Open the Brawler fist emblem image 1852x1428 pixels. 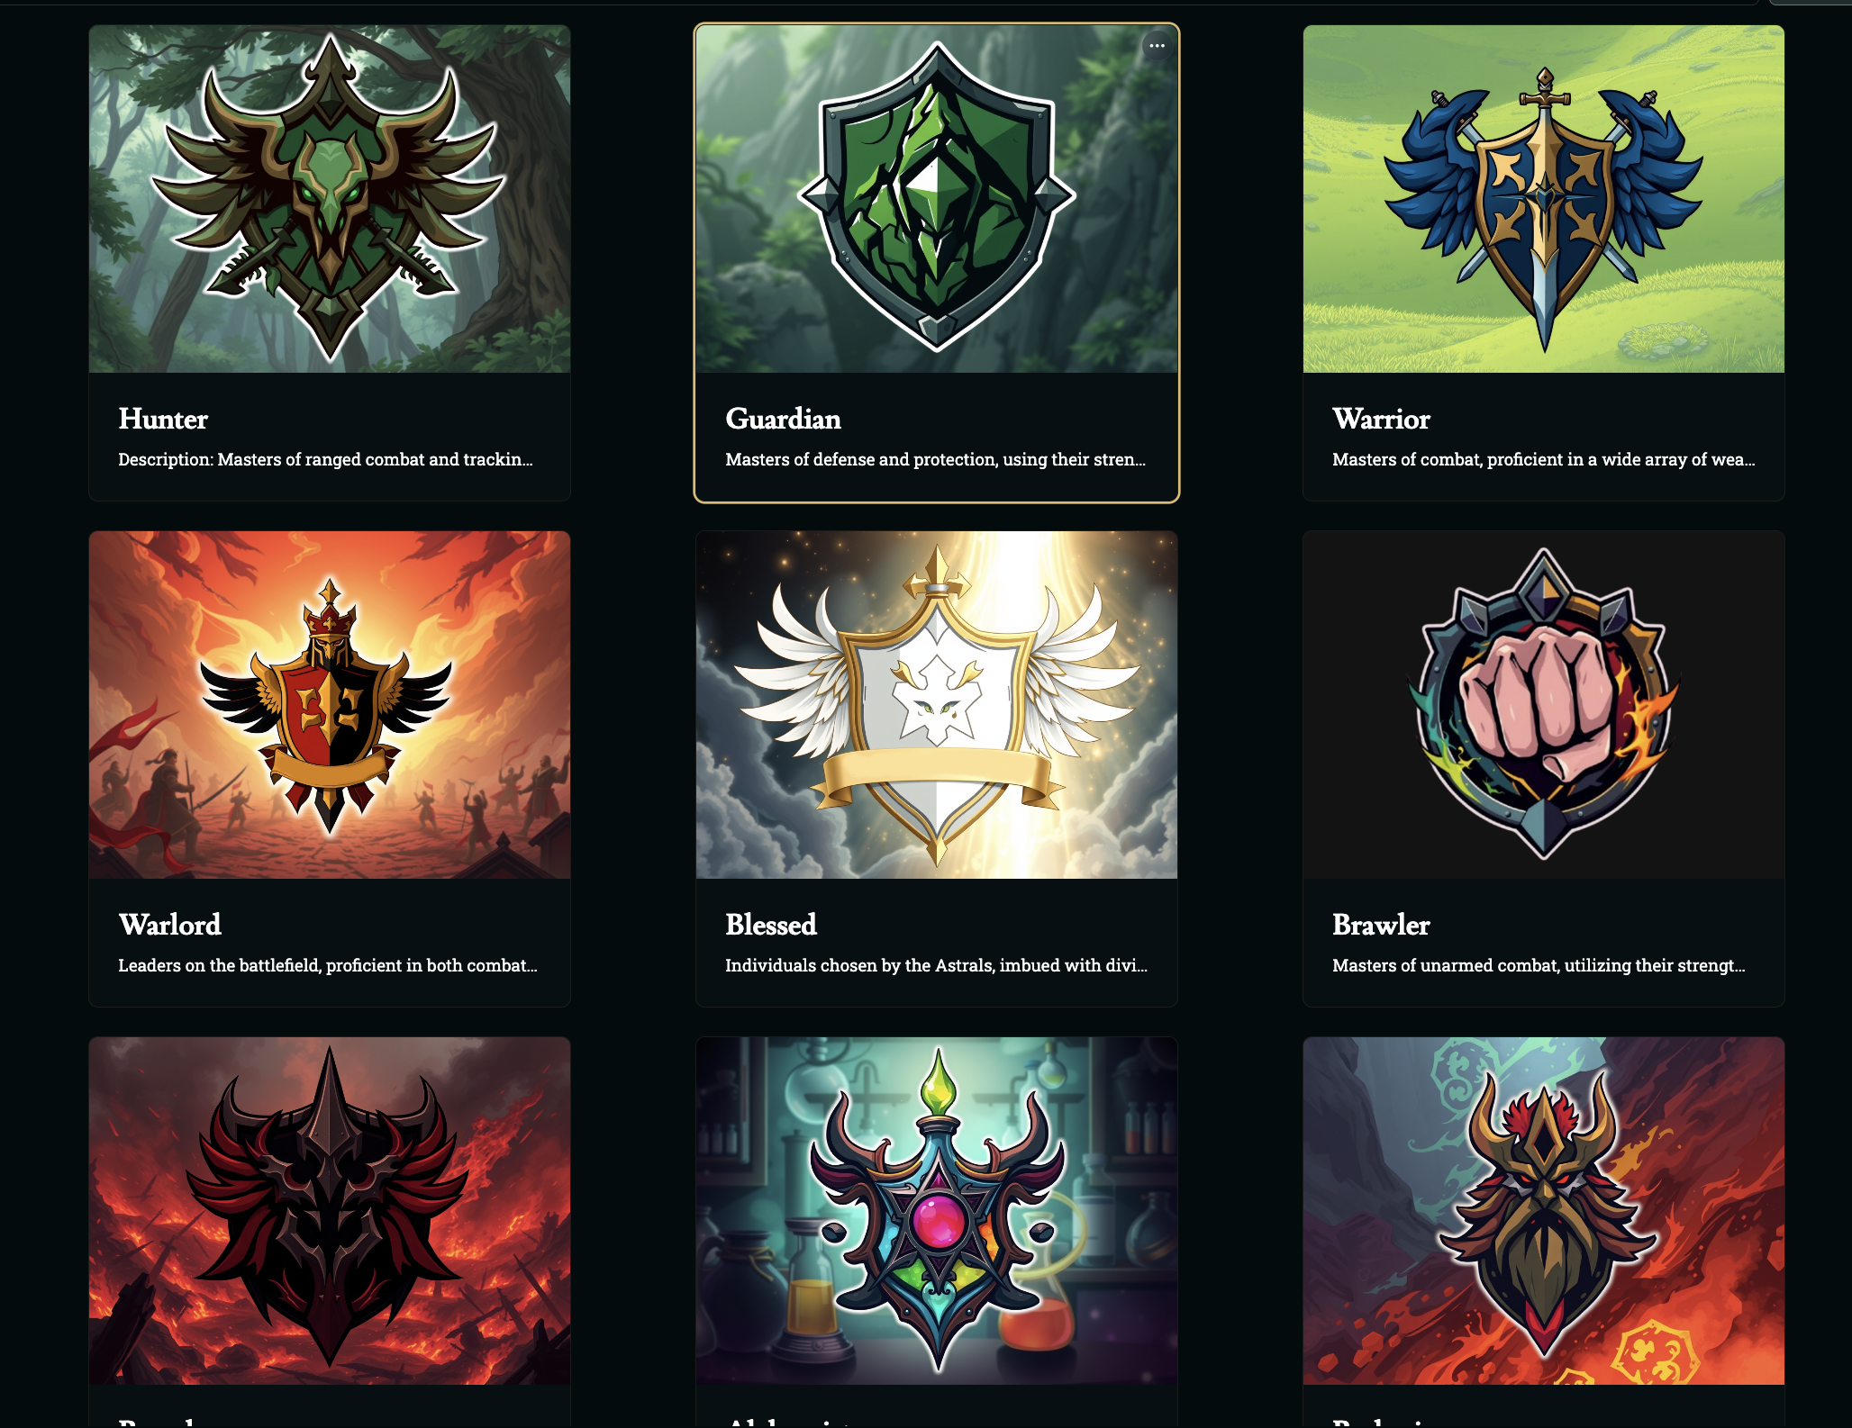coord(1543,705)
